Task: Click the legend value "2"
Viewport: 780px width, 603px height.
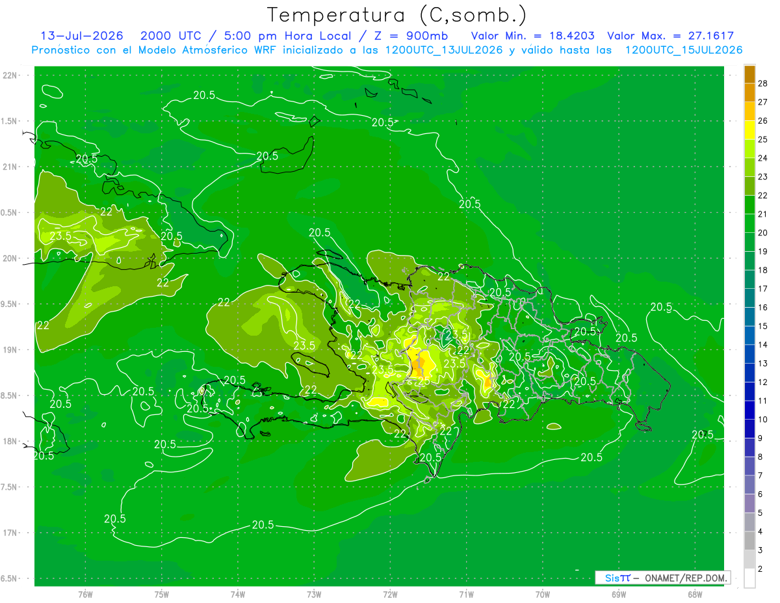Action: click(761, 569)
